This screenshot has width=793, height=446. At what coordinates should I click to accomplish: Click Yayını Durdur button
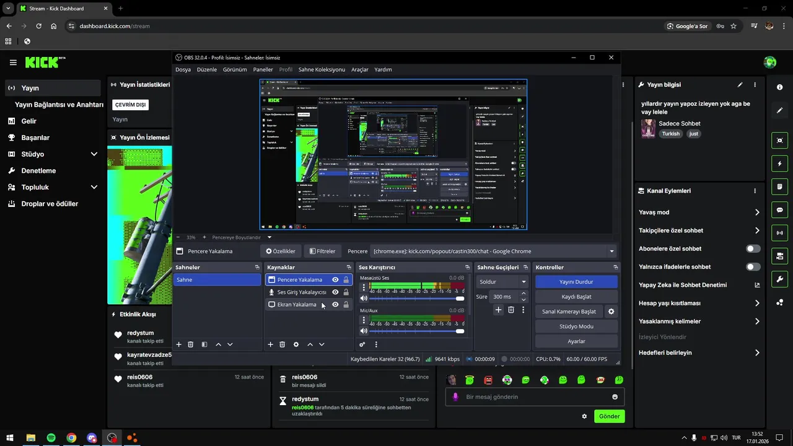click(x=576, y=282)
